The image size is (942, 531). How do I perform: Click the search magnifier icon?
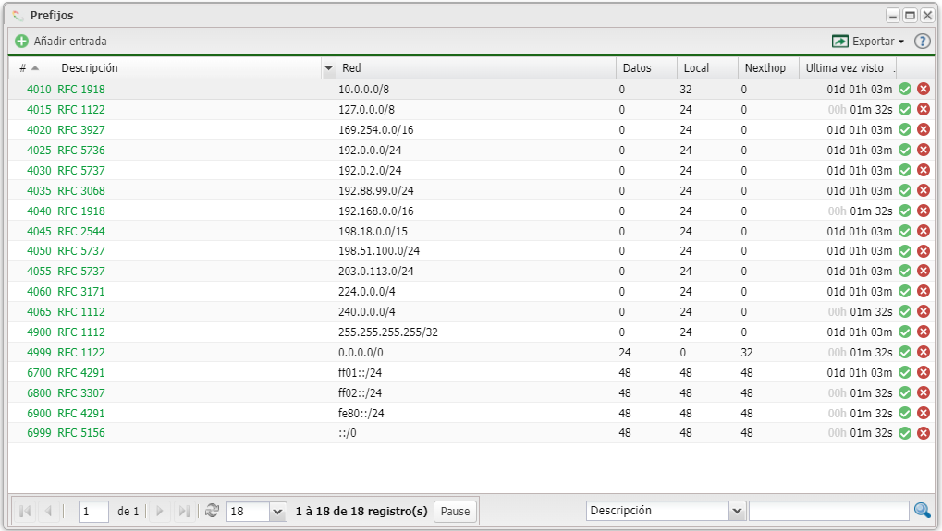click(x=922, y=511)
